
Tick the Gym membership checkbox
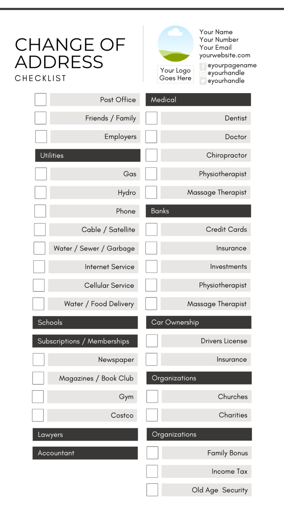pyautogui.click(x=37, y=397)
